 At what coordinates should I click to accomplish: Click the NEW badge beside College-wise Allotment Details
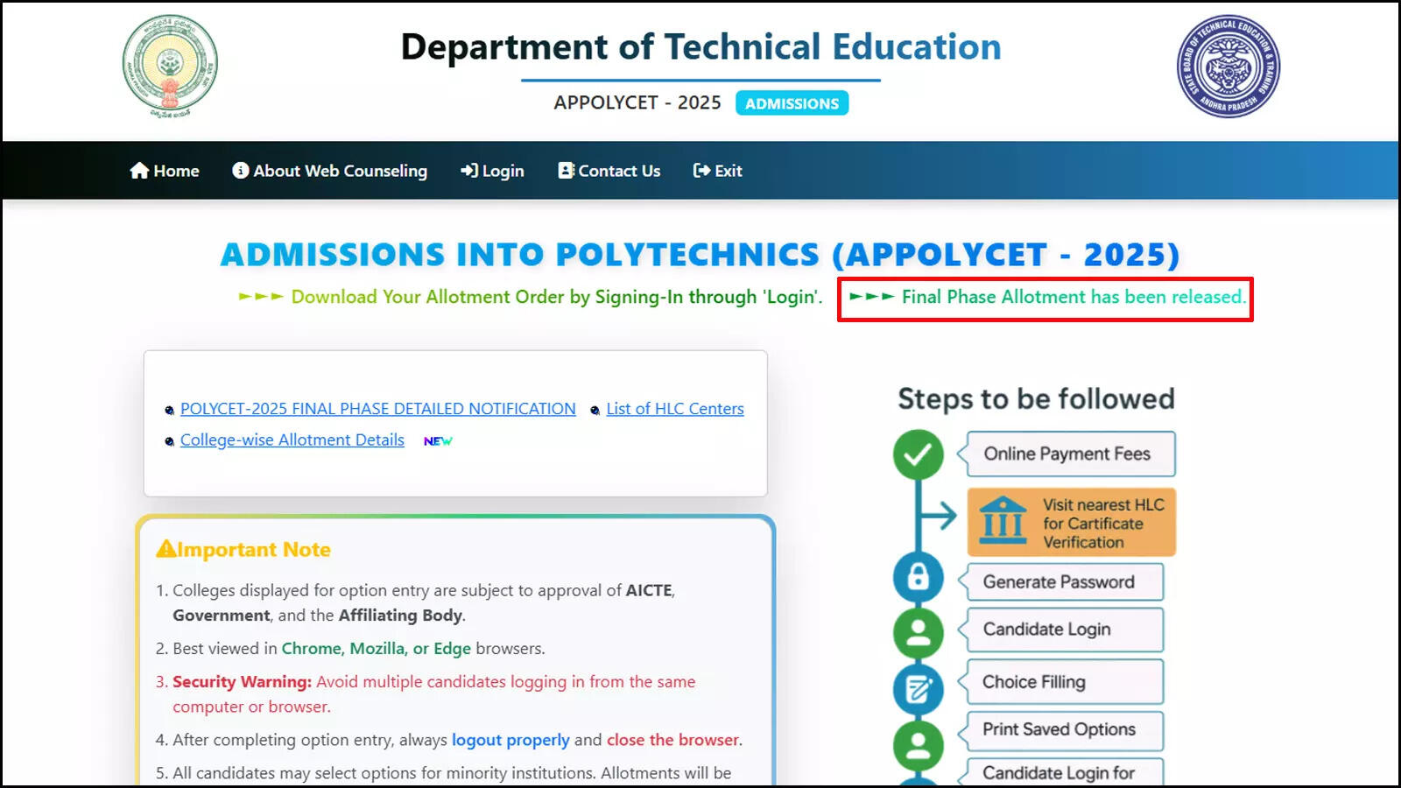pyautogui.click(x=438, y=441)
